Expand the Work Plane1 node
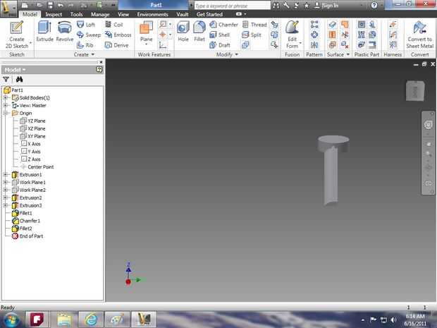Viewport: 437px width, 328px height. point(6,182)
